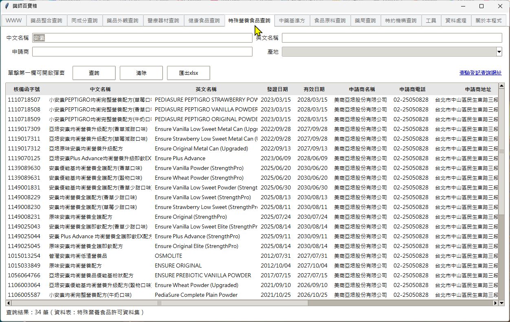This screenshot has height=322, width=510.
Task: Expand the 產地 dropdown arrow
Action: (499, 52)
